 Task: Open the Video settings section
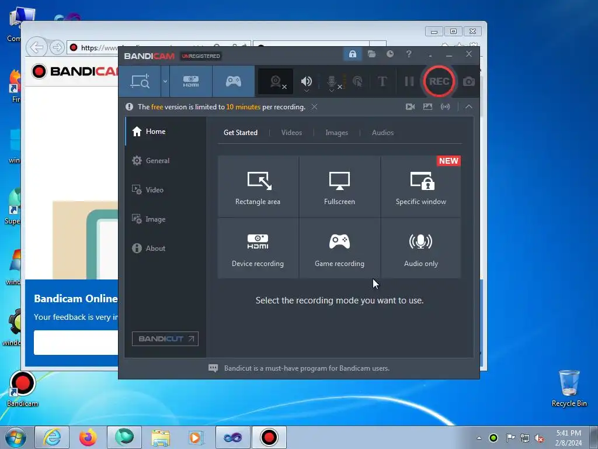point(165,190)
